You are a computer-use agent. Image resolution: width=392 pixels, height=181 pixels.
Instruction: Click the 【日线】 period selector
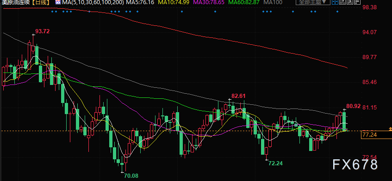[40, 2]
